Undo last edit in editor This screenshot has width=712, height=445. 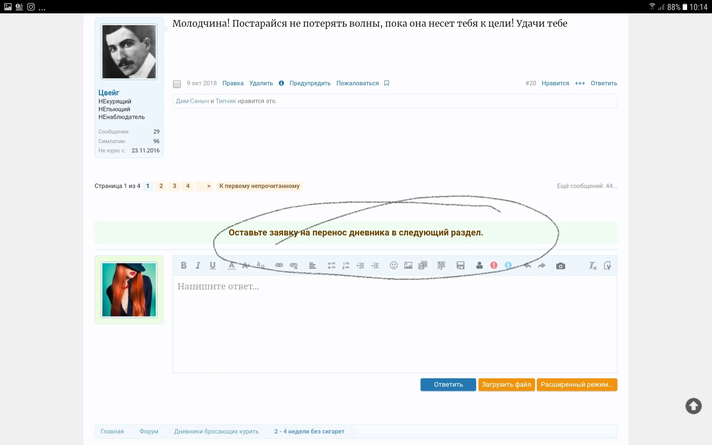pos(527,266)
